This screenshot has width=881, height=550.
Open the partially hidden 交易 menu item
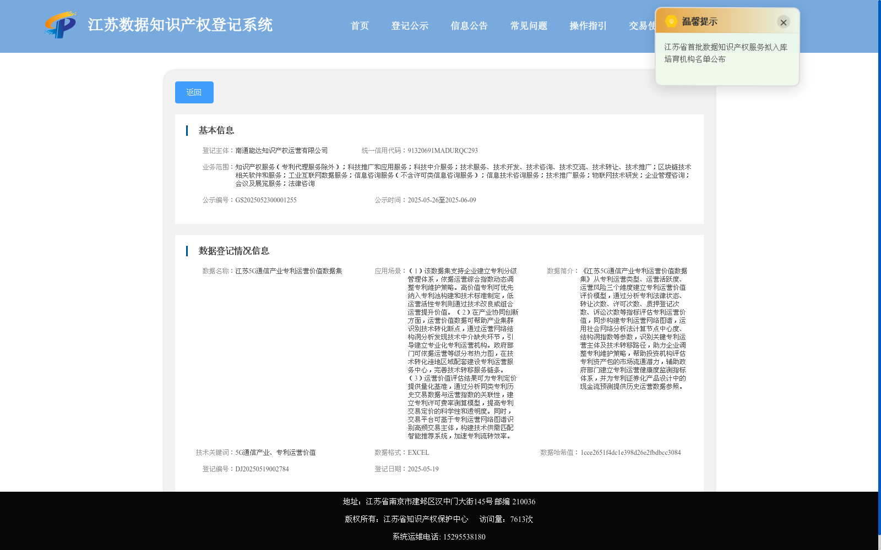(x=641, y=26)
